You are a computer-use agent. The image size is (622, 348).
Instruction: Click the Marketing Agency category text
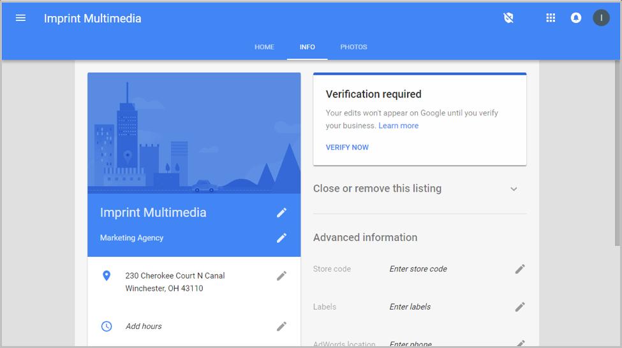tap(131, 238)
